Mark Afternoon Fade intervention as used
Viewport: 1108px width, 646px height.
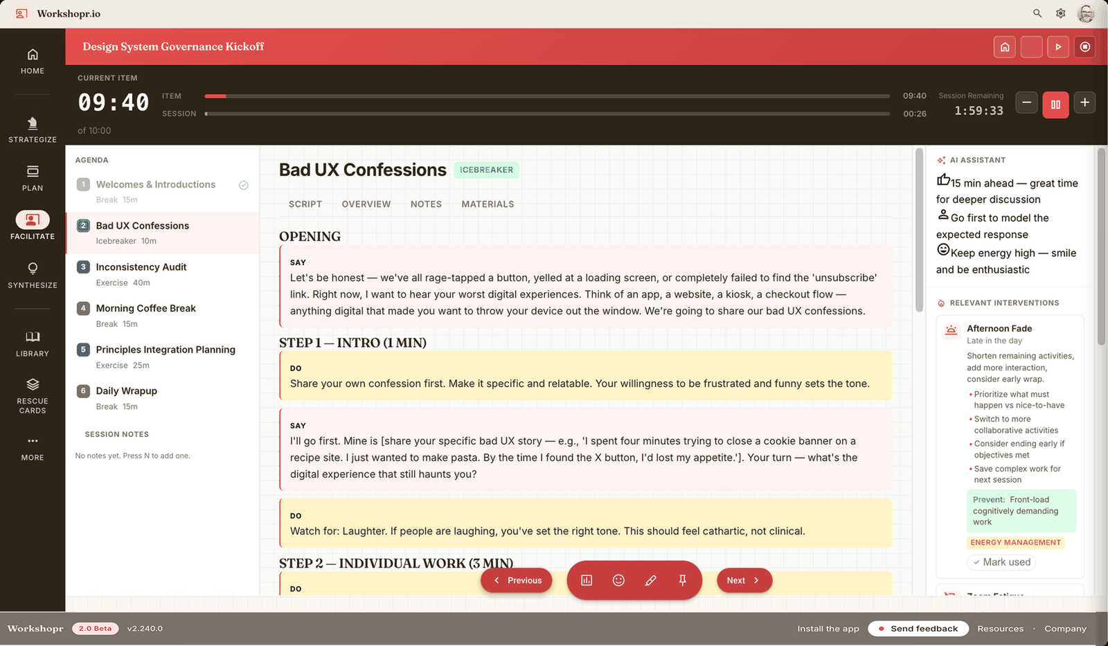1001,562
